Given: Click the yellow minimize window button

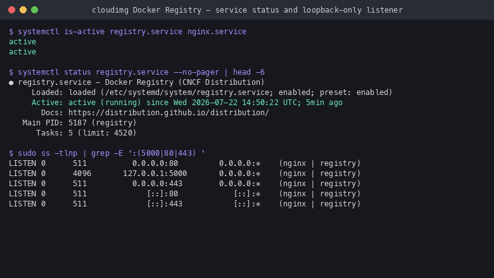Looking at the screenshot, I should [23, 9].
